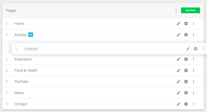This screenshot has height=112, width=207.
Task: Open three-dot menu for Portfolio page
Action: click(193, 82)
